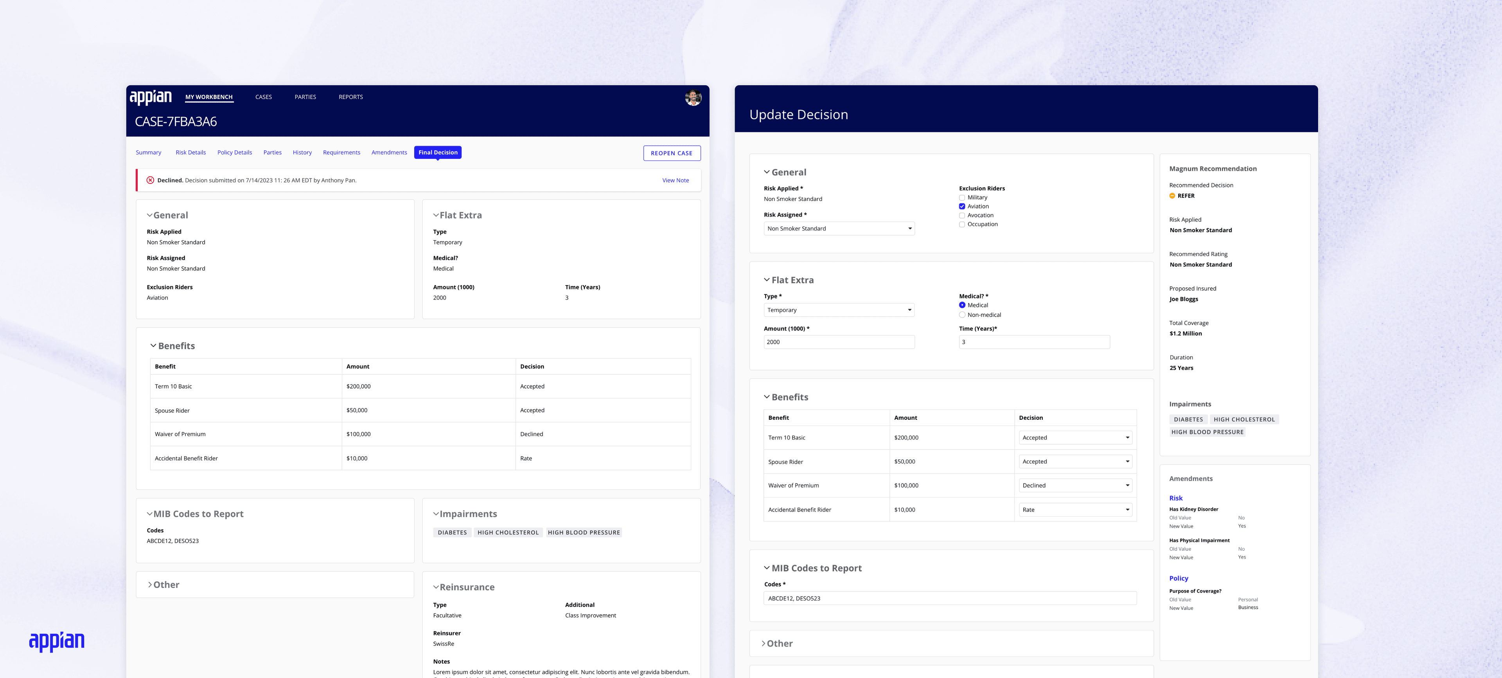The width and height of the screenshot is (1502, 678).
Task: Open the Flat Extra Type dropdown
Action: click(839, 310)
